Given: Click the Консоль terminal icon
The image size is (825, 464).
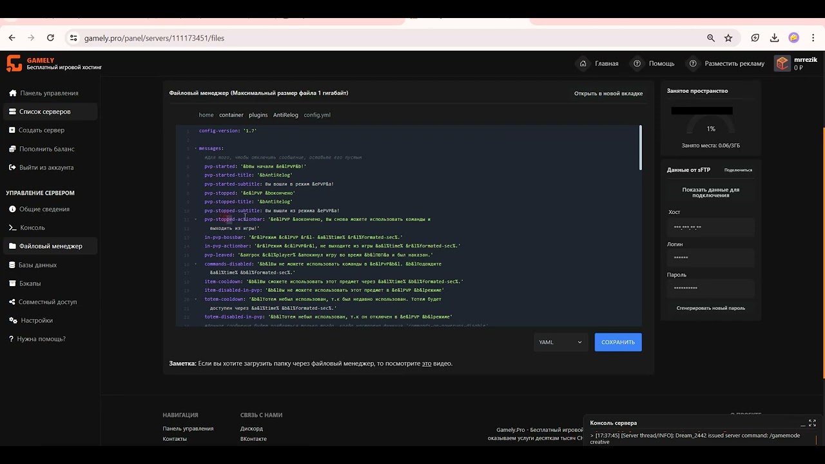Looking at the screenshot, I should click(13, 227).
